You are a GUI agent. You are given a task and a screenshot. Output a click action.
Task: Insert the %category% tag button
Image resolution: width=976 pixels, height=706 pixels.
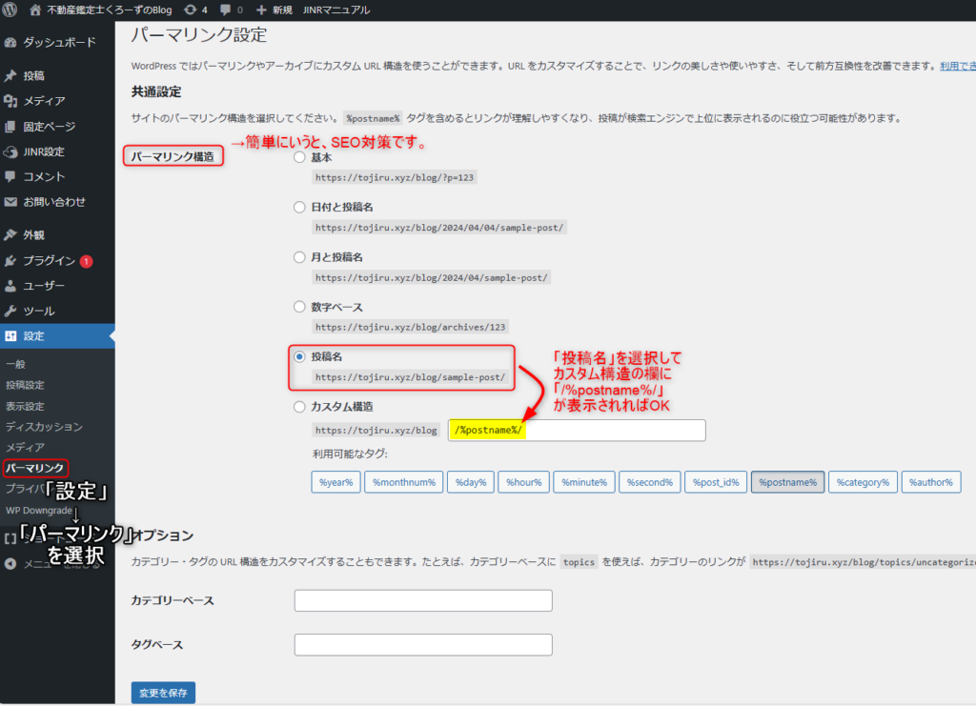click(x=863, y=482)
